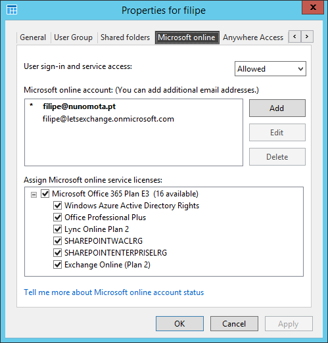This screenshot has height=343, width=328.
Task: Click the Add email address button
Action: point(277,108)
